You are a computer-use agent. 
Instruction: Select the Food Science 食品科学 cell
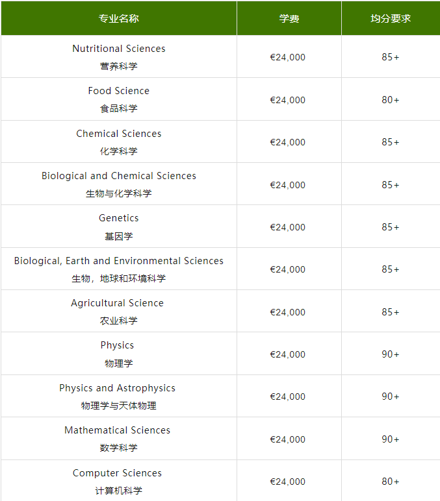point(119,99)
